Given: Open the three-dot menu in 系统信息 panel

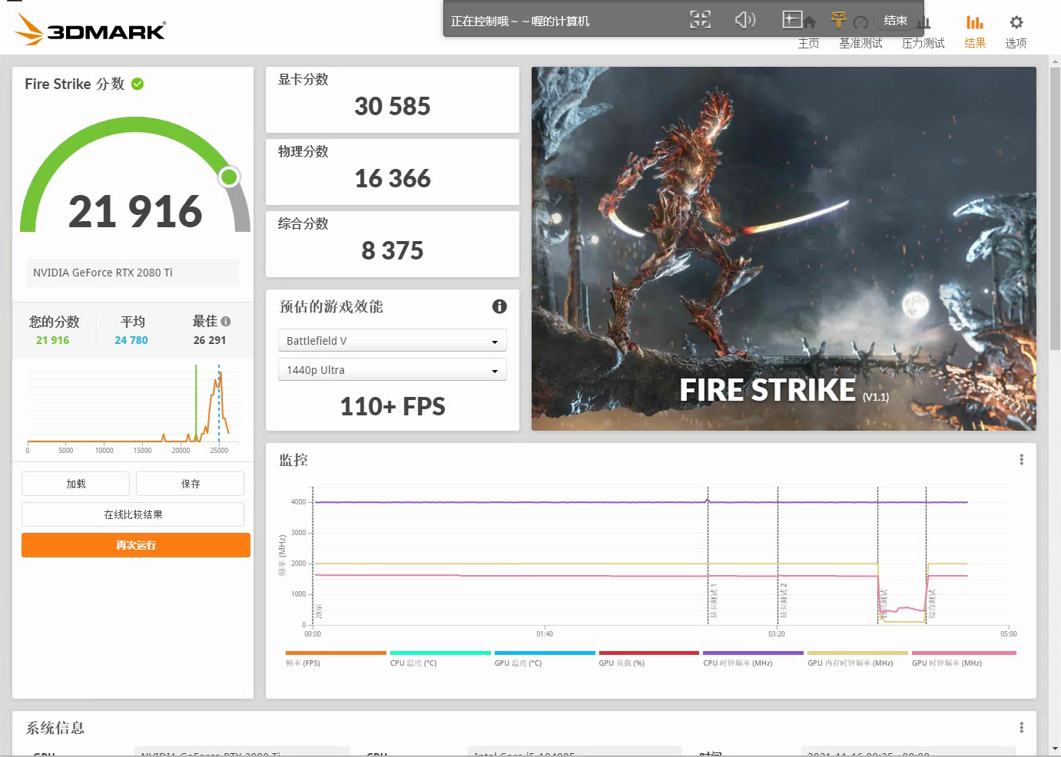Looking at the screenshot, I should click(x=1021, y=727).
